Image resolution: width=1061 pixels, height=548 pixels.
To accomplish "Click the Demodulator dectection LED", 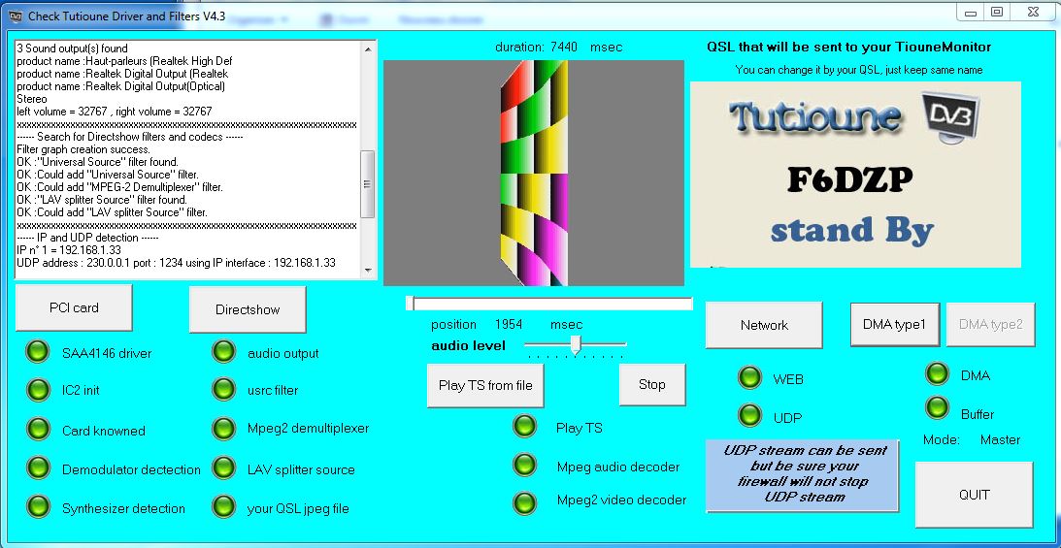I will click(38, 467).
